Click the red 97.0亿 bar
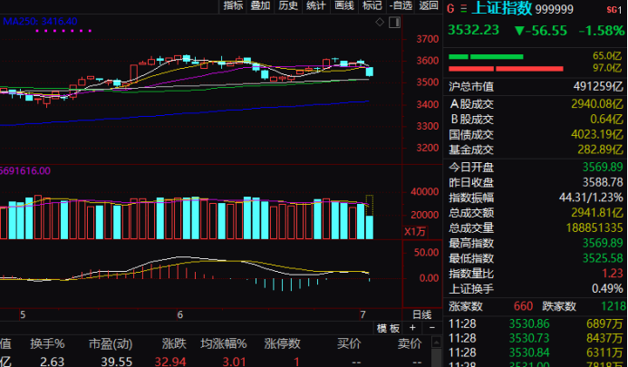Image resolution: width=628 pixels, height=367 pixels. (x=506, y=69)
